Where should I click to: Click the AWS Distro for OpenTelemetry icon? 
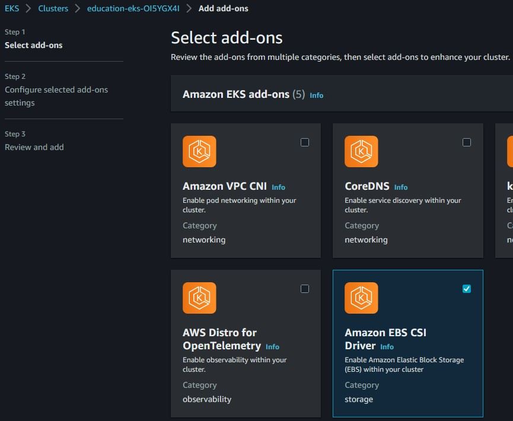[199, 298]
